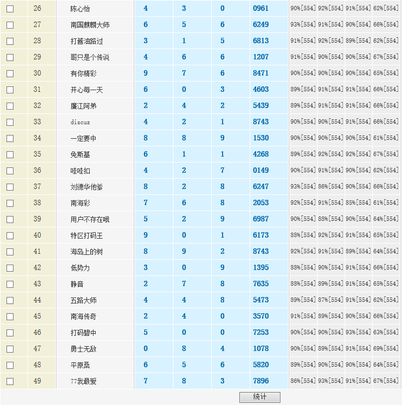Click the number 8471 in row 30
The image size is (402, 405).
pos(260,73)
